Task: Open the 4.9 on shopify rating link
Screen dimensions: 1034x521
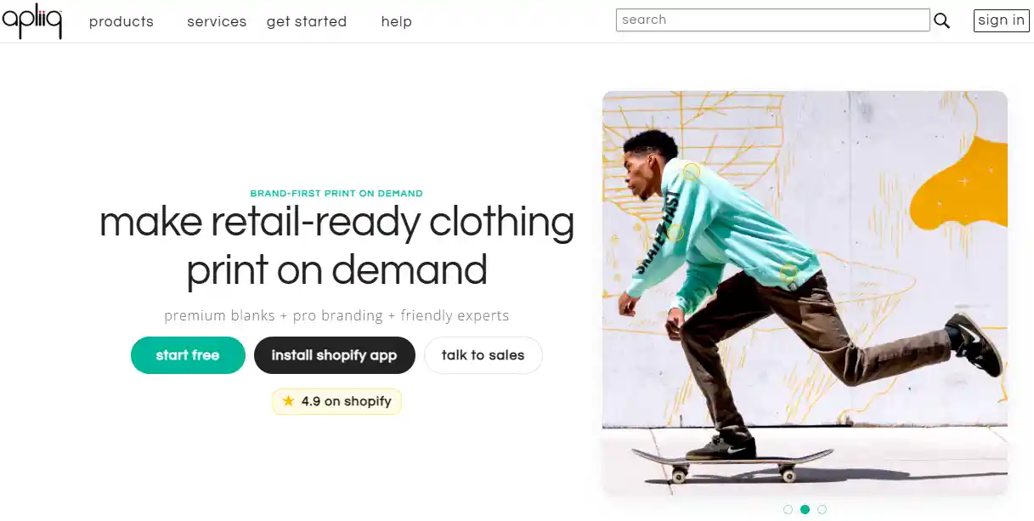Action: pyautogui.click(x=336, y=401)
